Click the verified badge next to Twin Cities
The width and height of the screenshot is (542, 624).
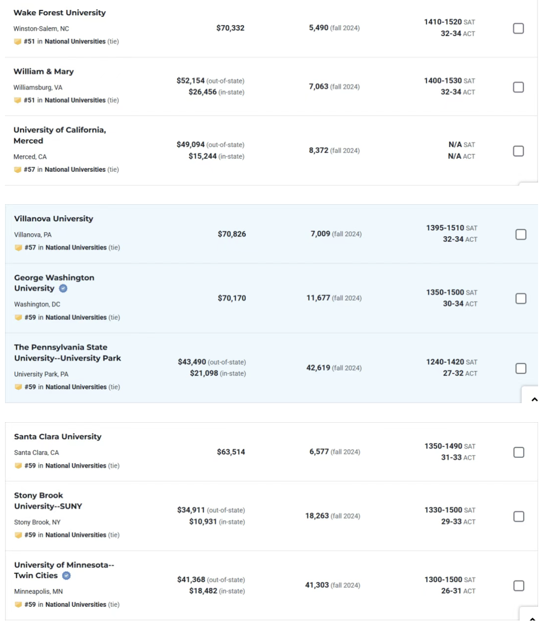pos(66,576)
